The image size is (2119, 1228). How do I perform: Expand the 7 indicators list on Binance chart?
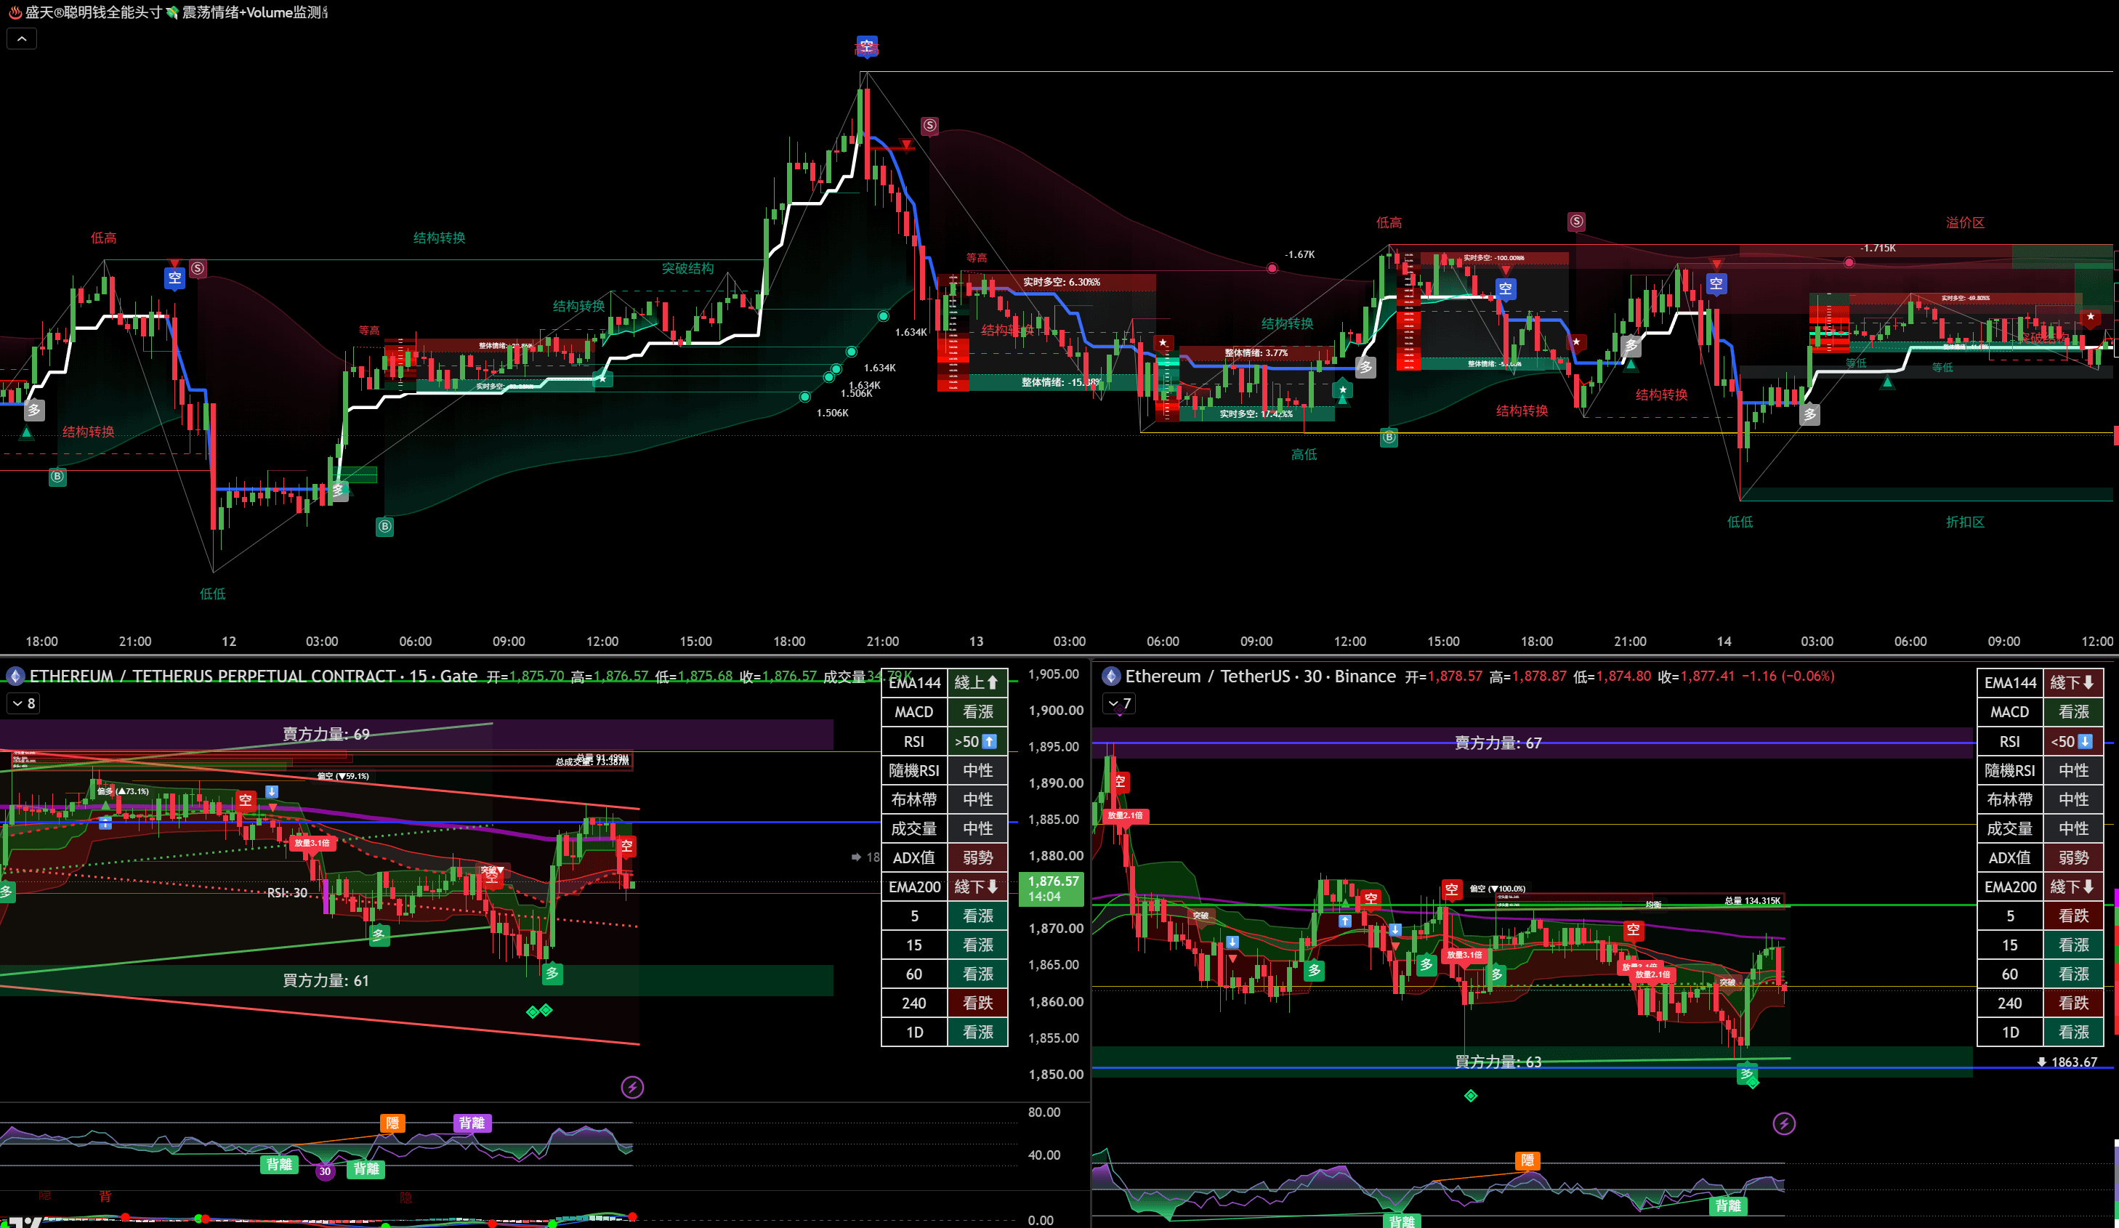click(1119, 703)
